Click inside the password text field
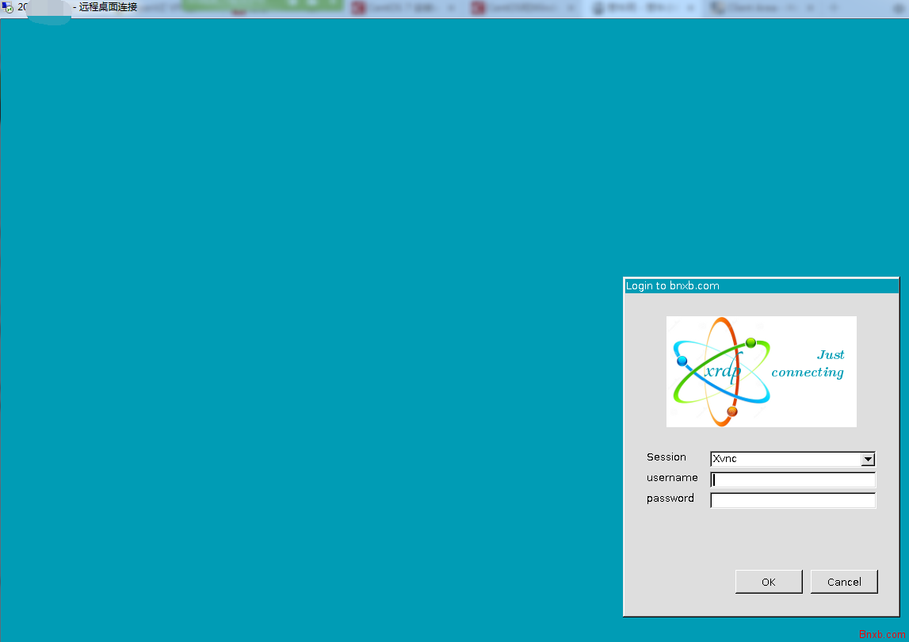This screenshot has width=909, height=642. point(793,500)
